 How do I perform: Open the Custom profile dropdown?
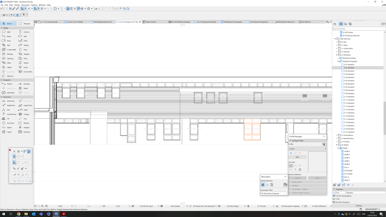coord(307,149)
